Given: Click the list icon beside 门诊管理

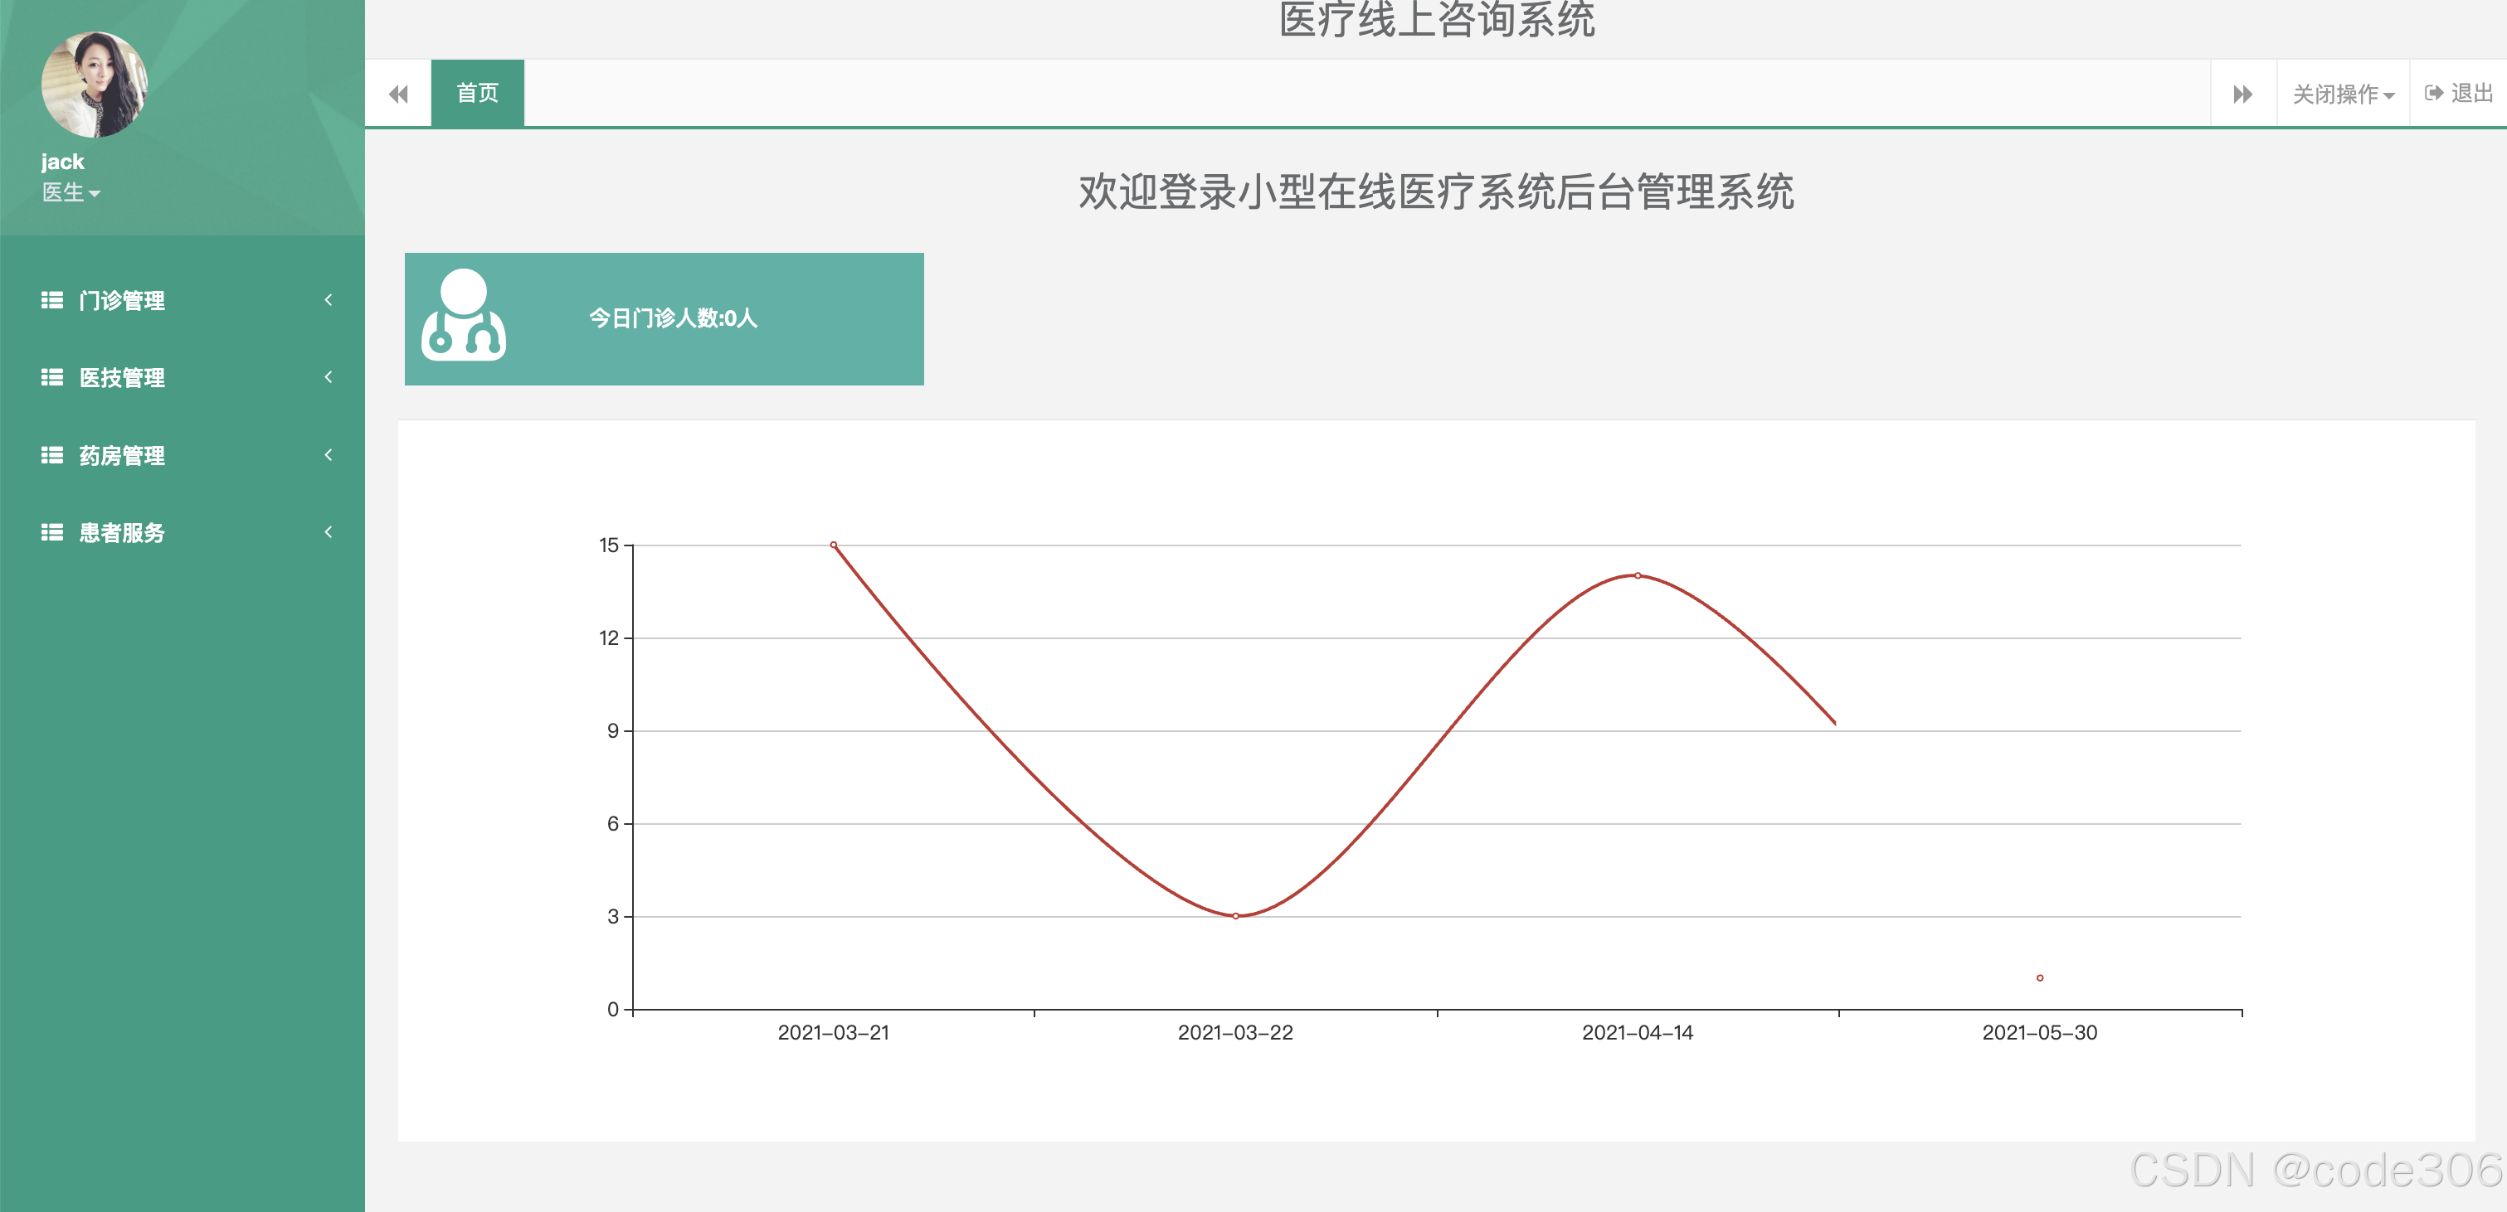Looking at the screenshot, I should (51, 299).
